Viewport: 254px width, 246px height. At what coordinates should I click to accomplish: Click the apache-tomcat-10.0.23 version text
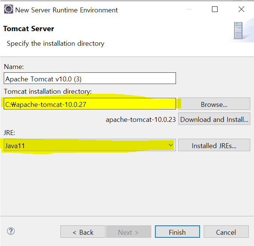(x=141, y=120)
